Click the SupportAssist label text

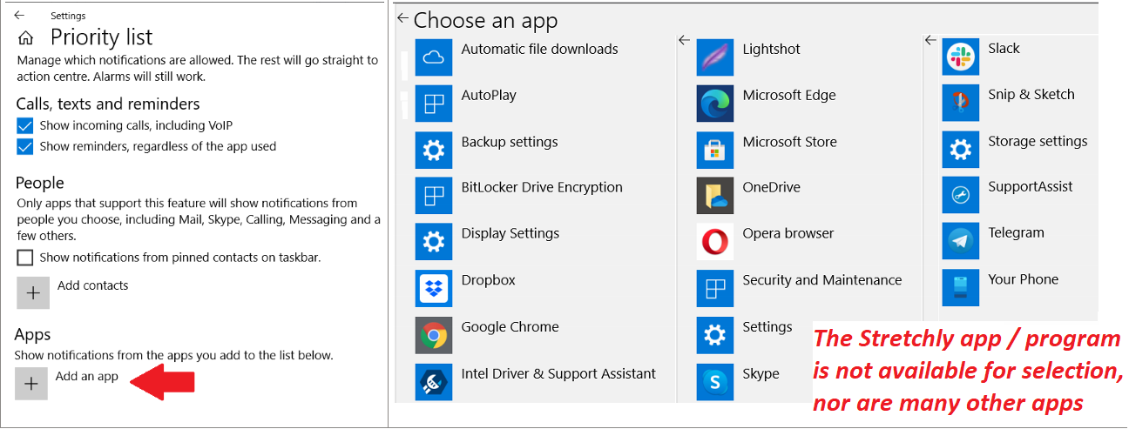click(x=1031, y=187)
